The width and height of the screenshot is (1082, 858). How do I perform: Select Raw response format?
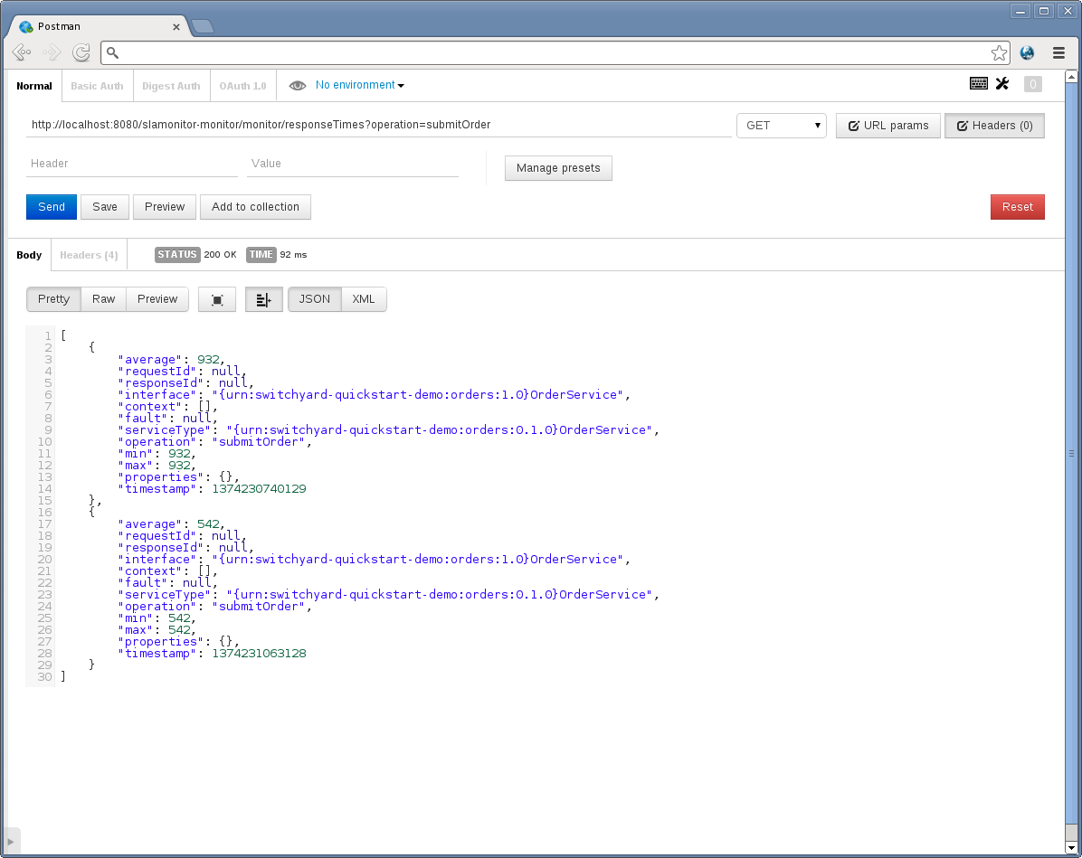click(x=103, y=299)
